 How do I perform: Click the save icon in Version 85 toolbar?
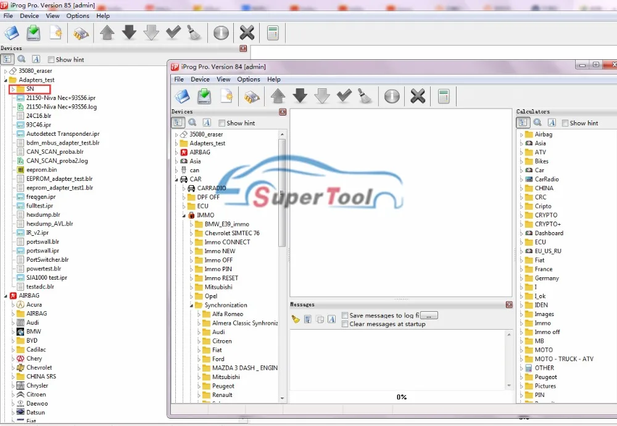click(x=33, y=33)
